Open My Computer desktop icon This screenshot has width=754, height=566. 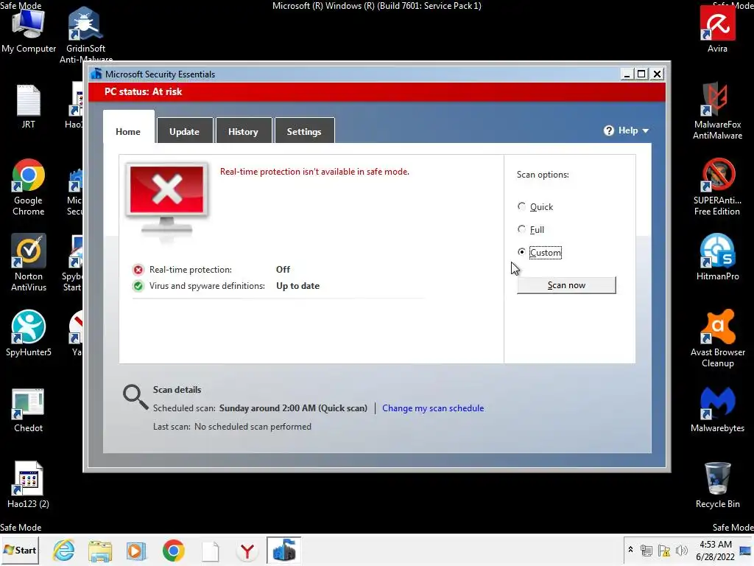29,29
